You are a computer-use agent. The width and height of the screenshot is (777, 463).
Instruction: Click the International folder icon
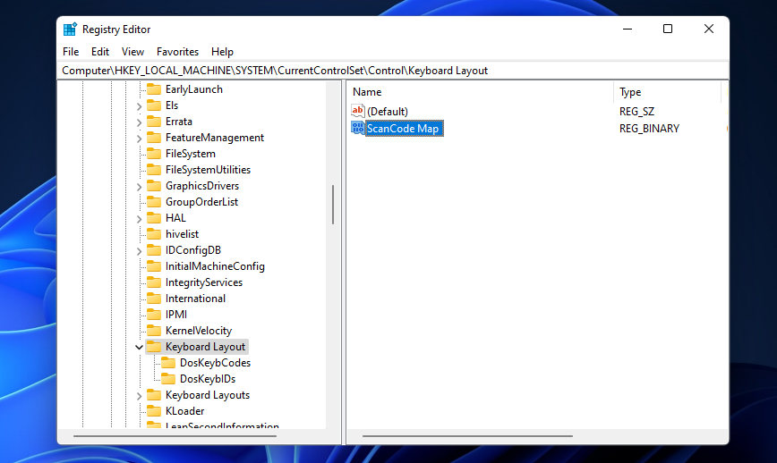pyautogui.click(x=154, y=299)
